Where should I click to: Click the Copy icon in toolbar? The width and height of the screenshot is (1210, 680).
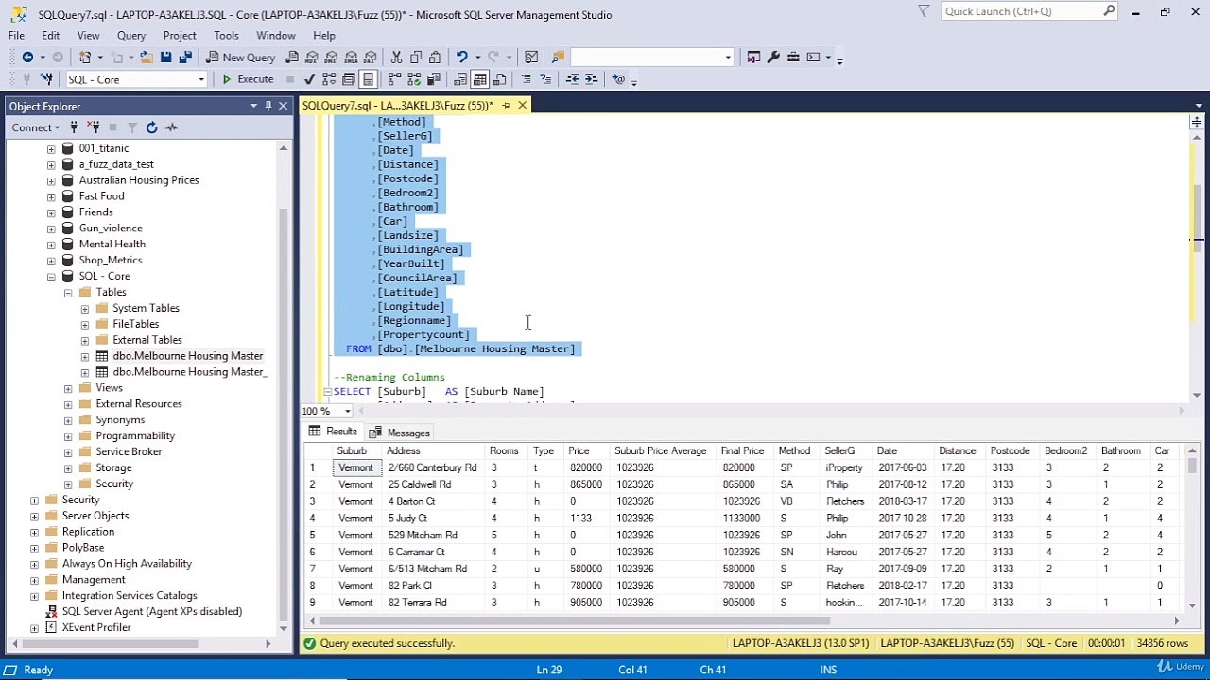pyautogui.click(x=416, y=58)
